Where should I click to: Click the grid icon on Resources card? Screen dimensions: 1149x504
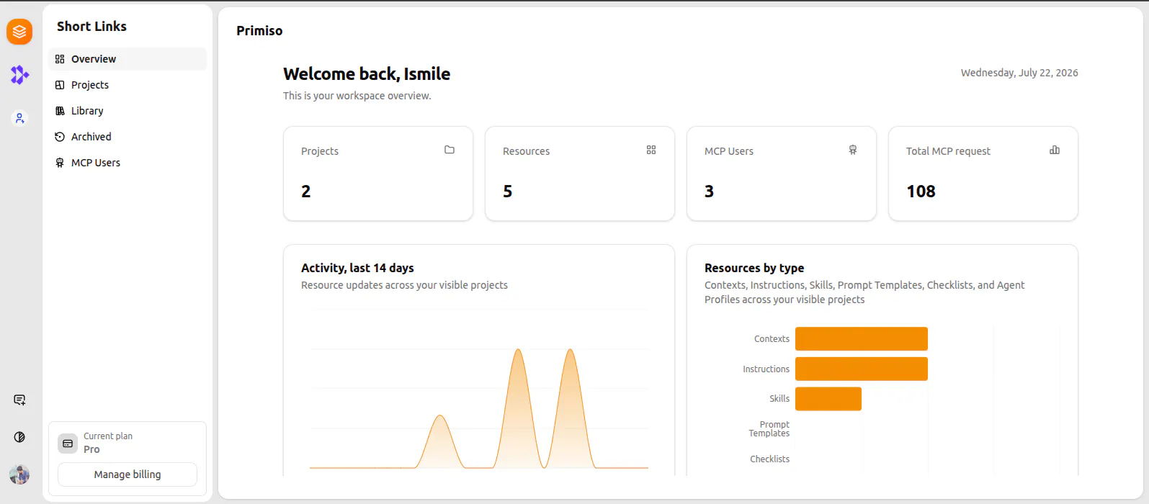pos(651,150)
